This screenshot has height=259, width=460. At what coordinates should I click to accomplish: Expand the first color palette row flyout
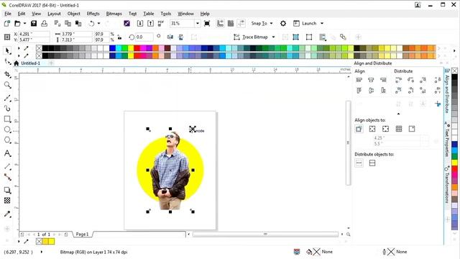point(19,48)
